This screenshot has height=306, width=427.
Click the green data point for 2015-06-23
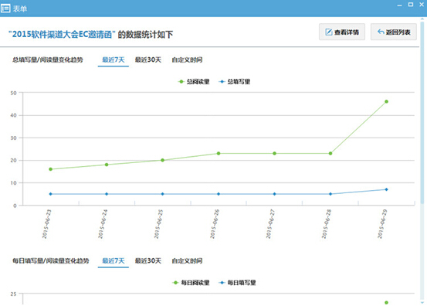point(50,169)
